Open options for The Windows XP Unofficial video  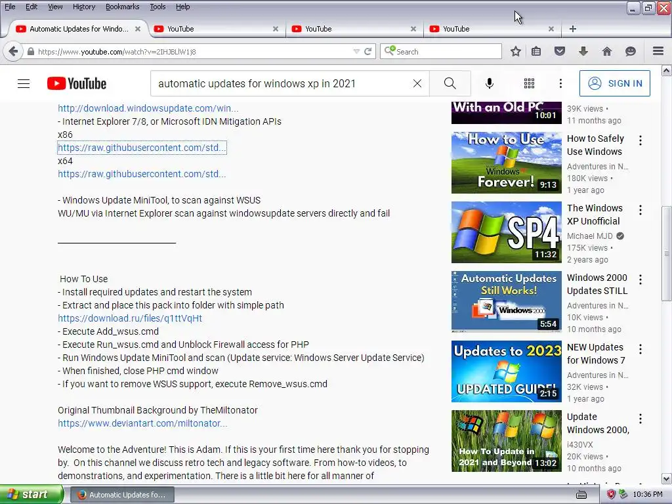tap(640, 210)
